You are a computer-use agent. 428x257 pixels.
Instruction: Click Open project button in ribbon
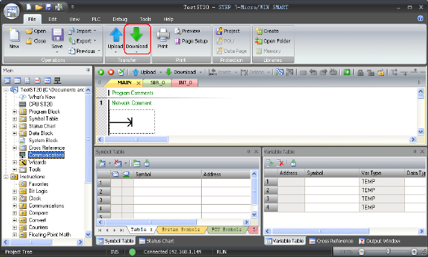tap(36, 31)
